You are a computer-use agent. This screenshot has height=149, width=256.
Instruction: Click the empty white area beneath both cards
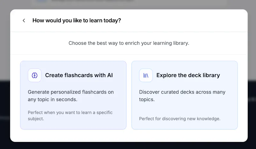click(x=129, y=136)
